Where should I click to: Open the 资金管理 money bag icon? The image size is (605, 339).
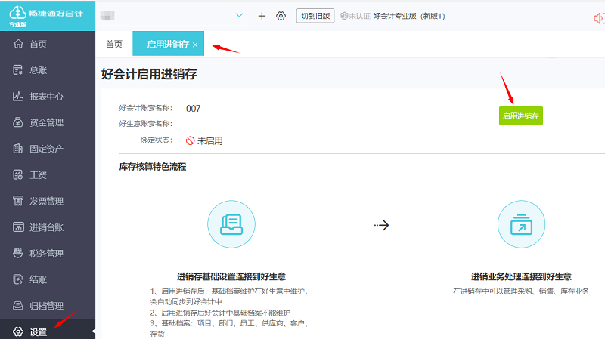18,122
